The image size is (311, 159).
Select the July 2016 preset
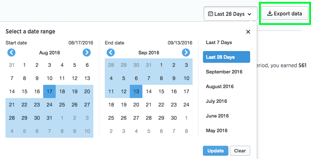(x=216, y=101)
